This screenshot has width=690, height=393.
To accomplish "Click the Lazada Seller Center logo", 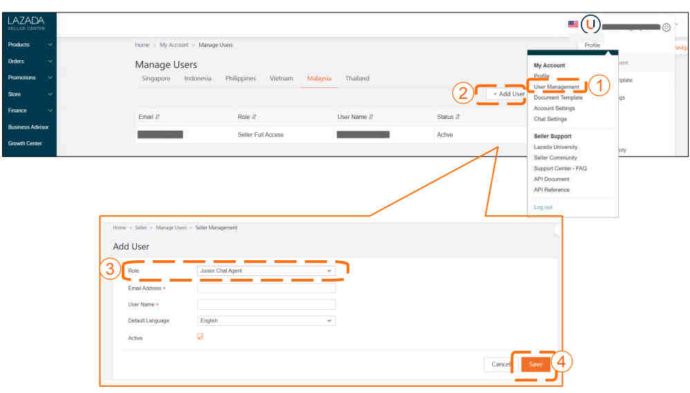I will pyautogui.click(x=26, y=23).
